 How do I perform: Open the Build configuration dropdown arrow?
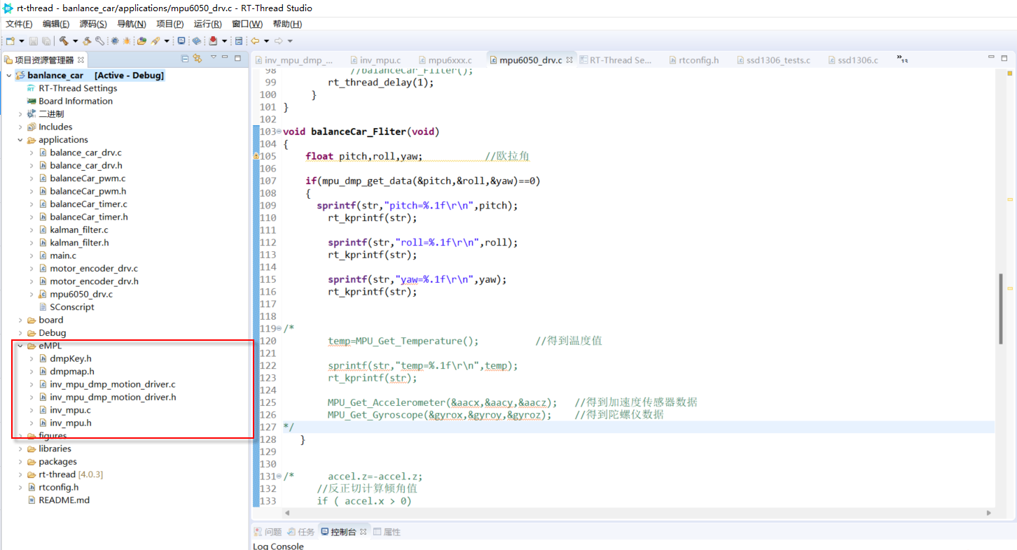(75, 41)
